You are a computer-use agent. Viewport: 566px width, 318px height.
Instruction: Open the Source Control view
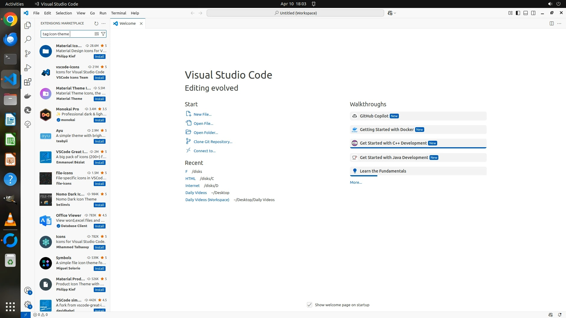28,53
